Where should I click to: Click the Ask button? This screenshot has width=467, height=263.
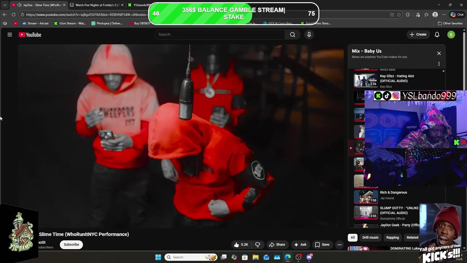point(300,245)
